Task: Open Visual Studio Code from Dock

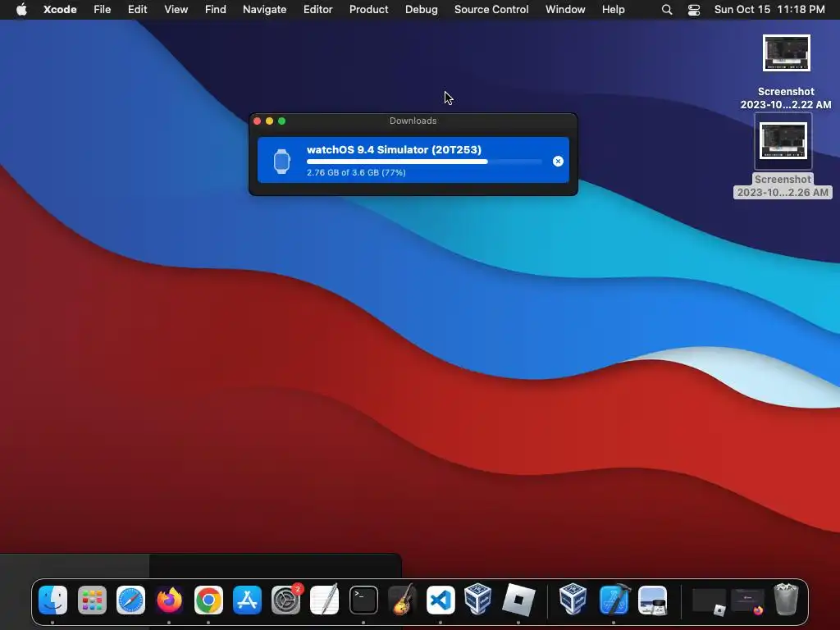Action: pyautogui.click(x=441, y=600)
